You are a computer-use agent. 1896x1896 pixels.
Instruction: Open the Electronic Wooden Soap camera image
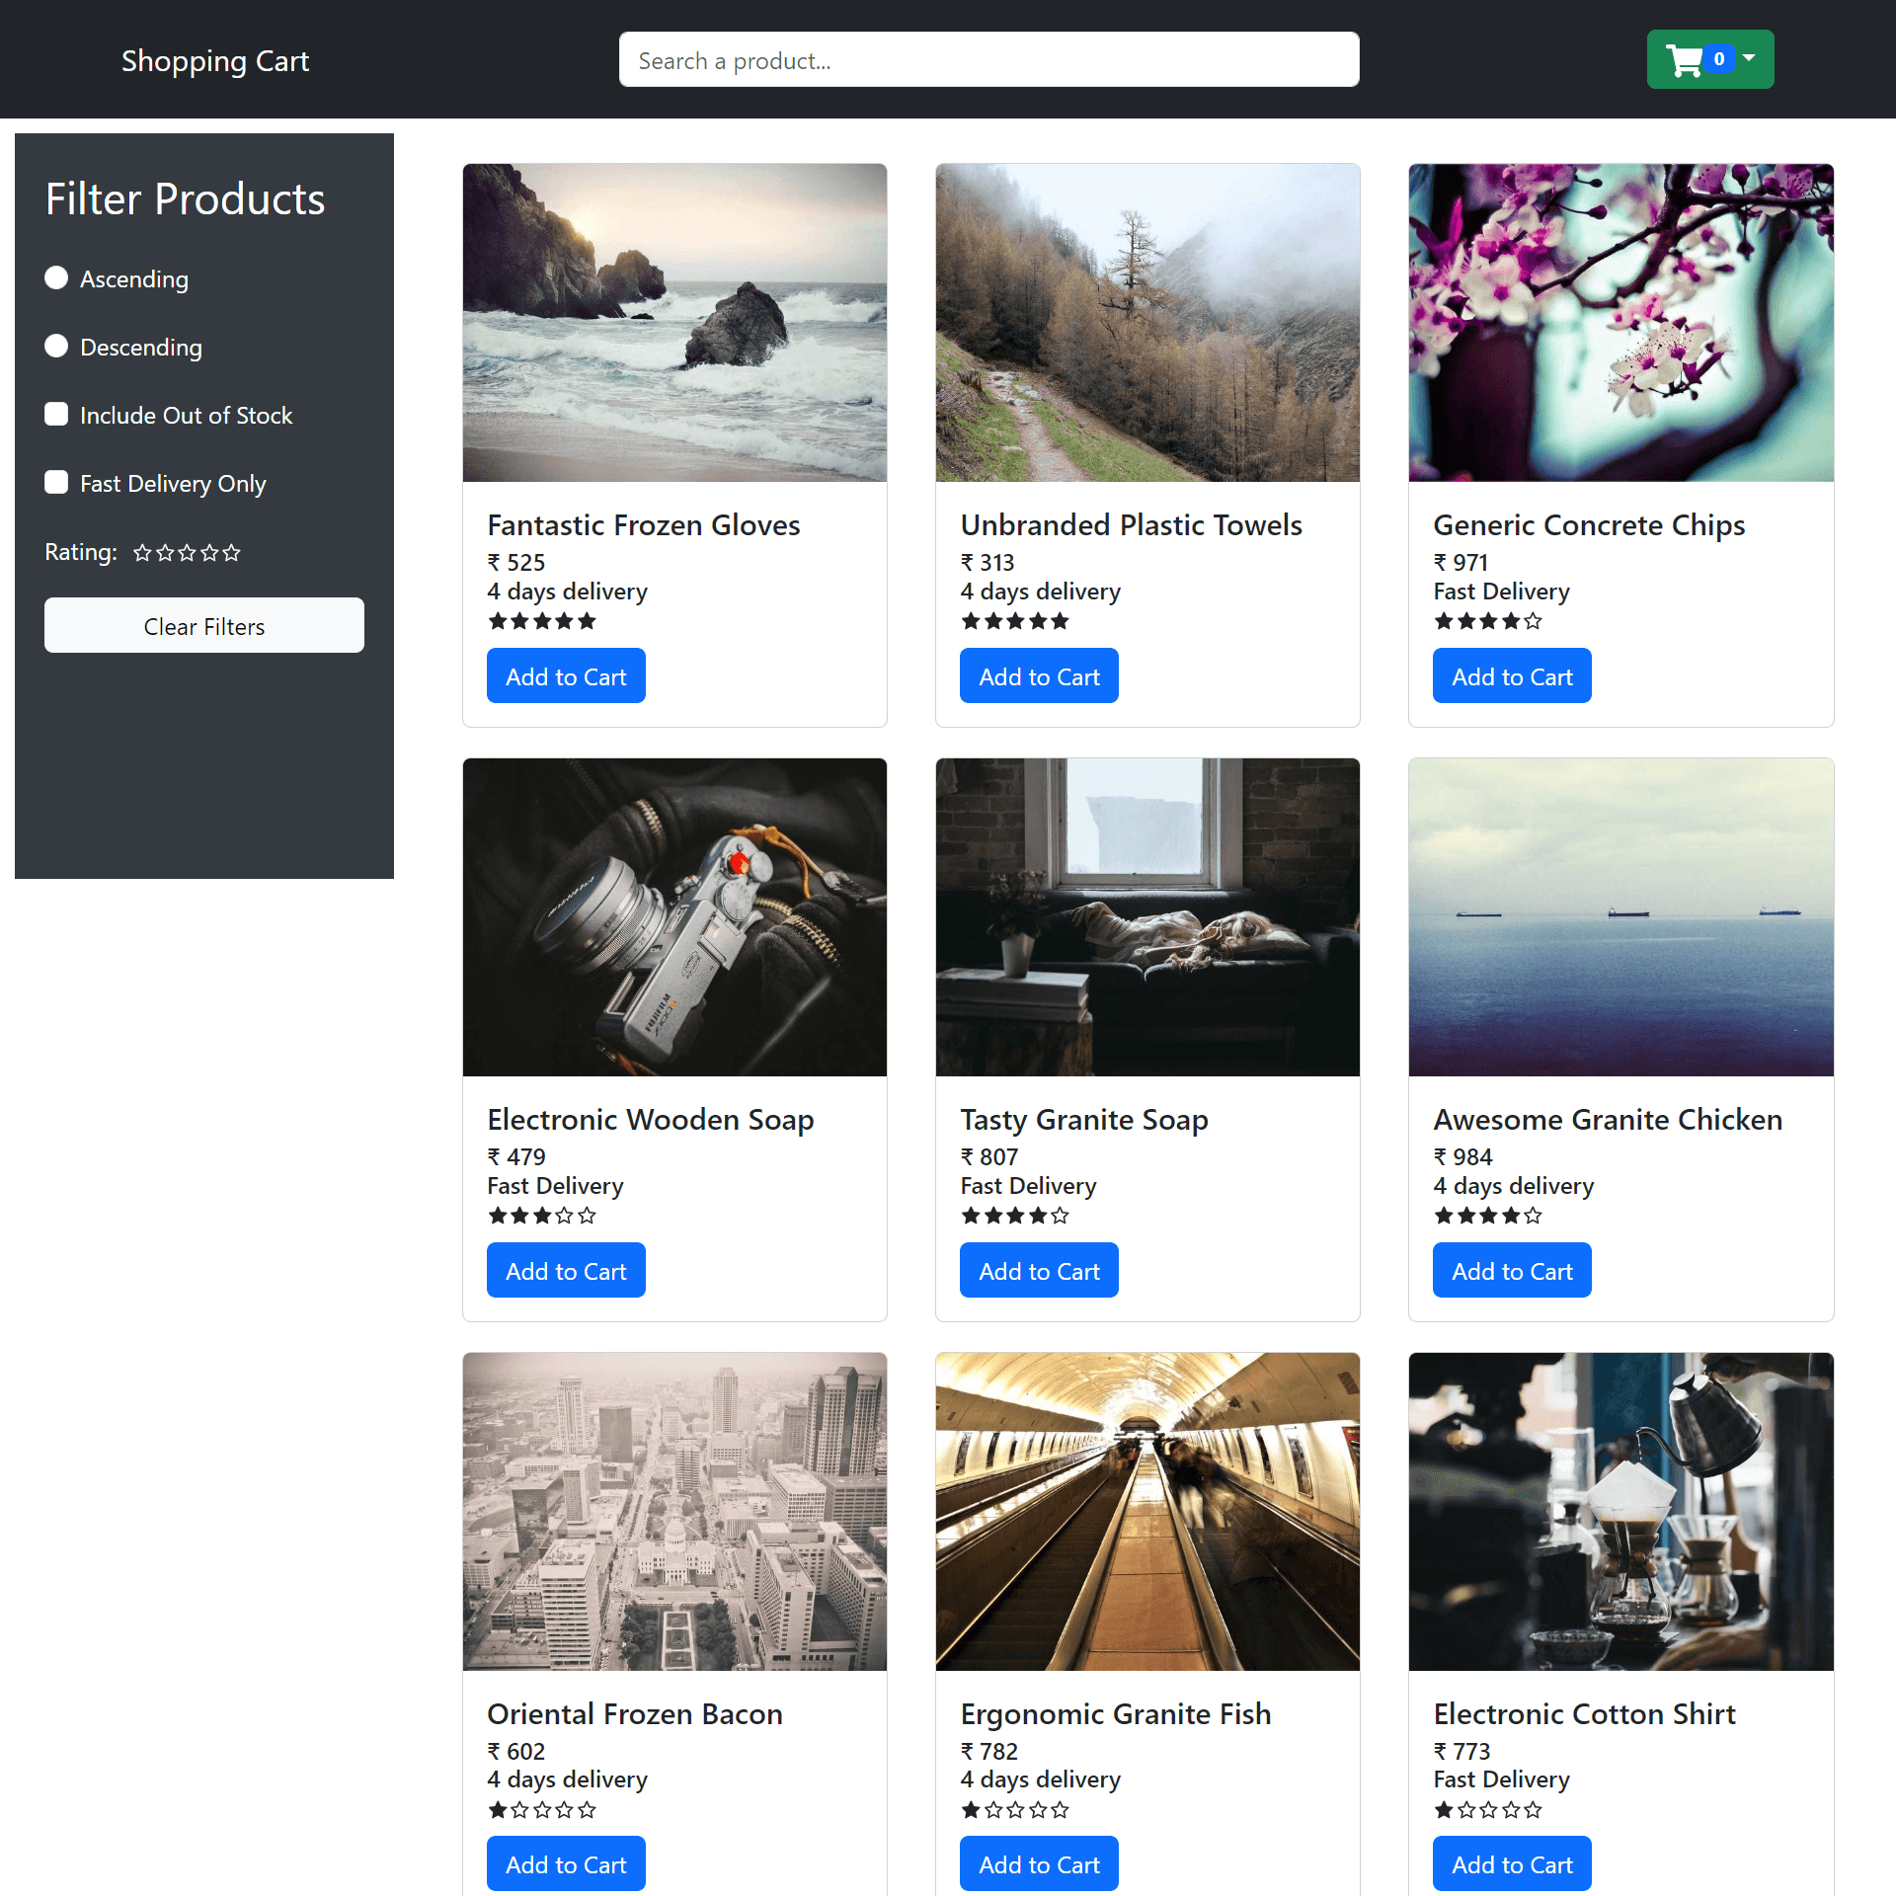click(x=674, y=917)
